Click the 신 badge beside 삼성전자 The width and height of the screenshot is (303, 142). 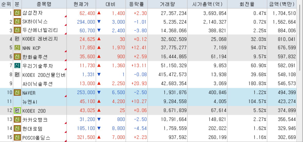[17, 13]
